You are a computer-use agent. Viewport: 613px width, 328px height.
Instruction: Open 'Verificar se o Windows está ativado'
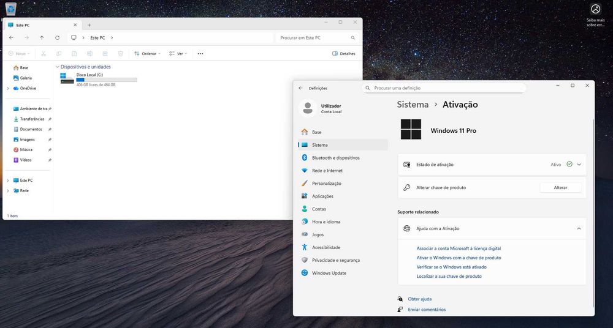452,267
